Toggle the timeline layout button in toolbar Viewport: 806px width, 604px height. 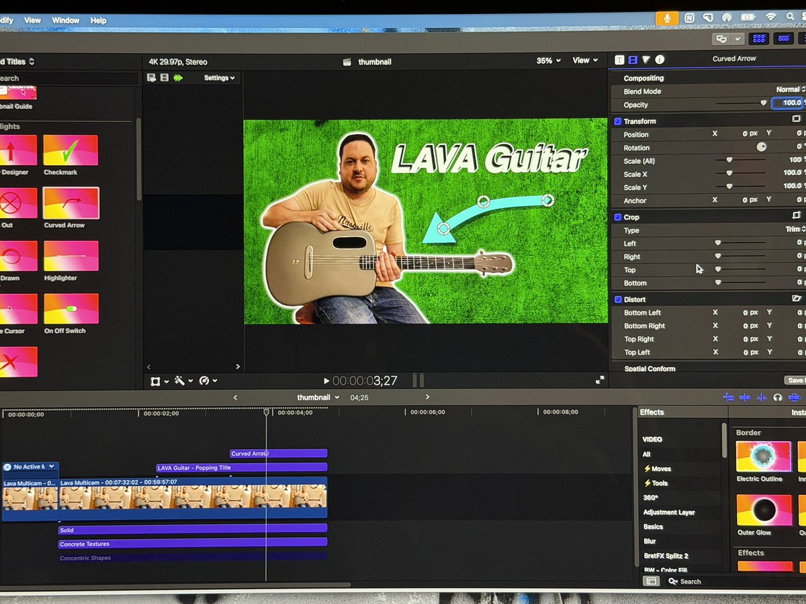coord(783,39)
